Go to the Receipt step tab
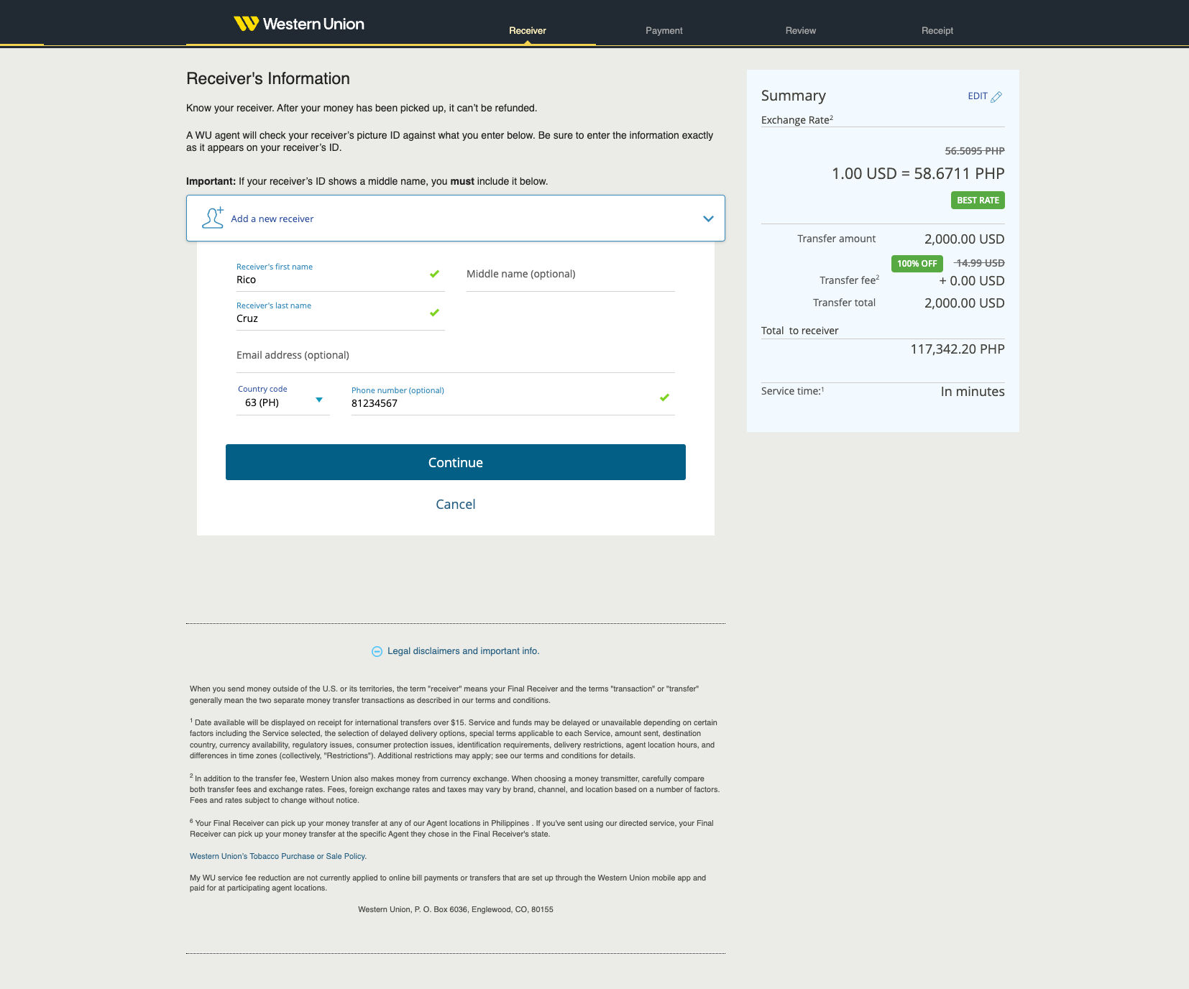The width and height of the screenshot is (1189, 989). [x=937, y=30]
